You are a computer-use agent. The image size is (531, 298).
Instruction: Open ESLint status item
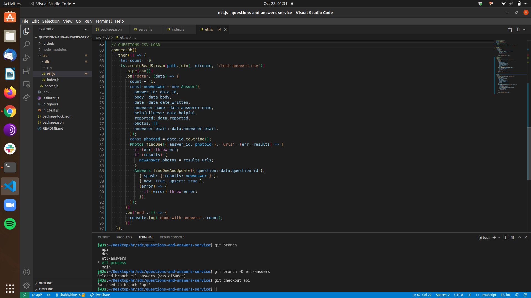click(505, 295)
